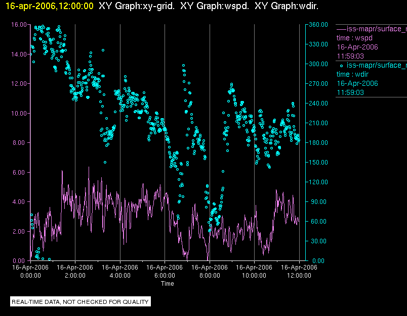Click the 14.00 wind speed axis label

(x=19, y=55)
